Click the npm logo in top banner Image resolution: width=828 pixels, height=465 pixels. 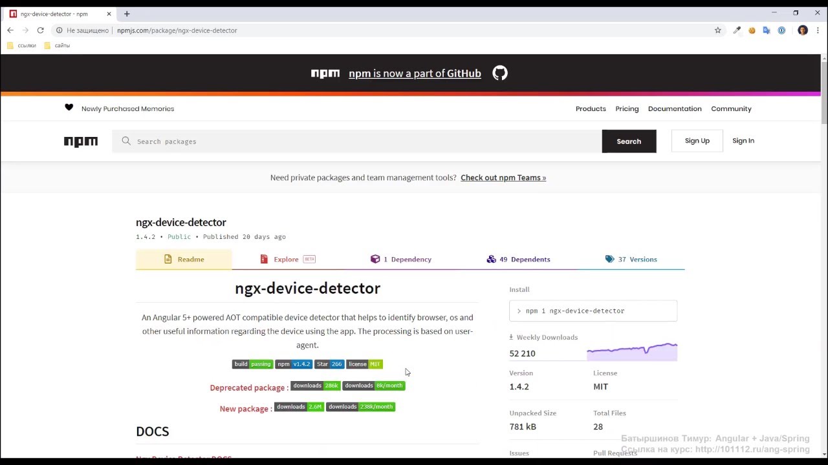[325, 74]
